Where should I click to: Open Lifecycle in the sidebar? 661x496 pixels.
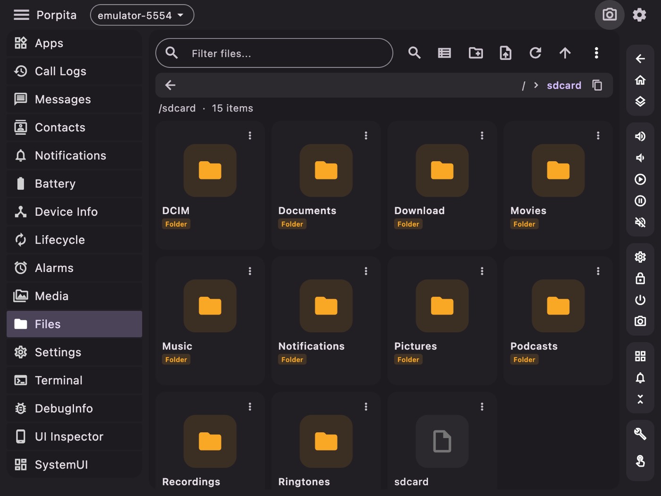74,240
